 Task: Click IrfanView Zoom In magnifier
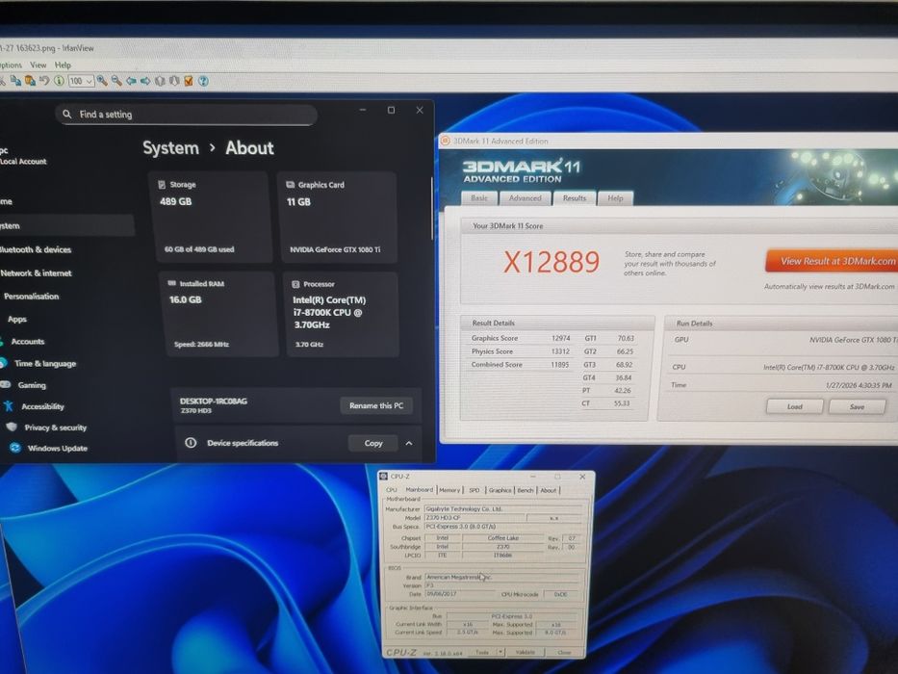coord(102,81)
